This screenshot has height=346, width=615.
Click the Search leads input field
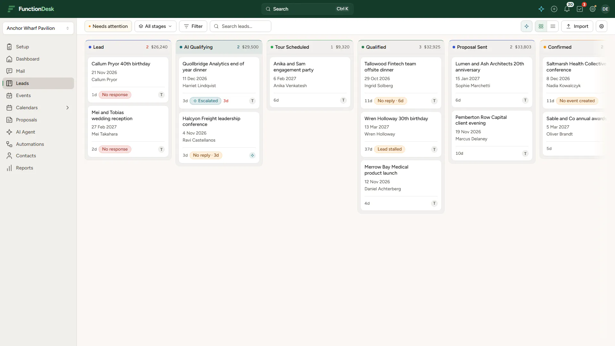[241, 26]
